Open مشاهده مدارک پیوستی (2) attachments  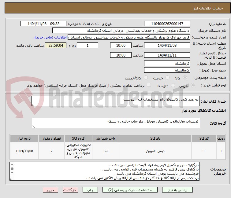tap(130, 190)
